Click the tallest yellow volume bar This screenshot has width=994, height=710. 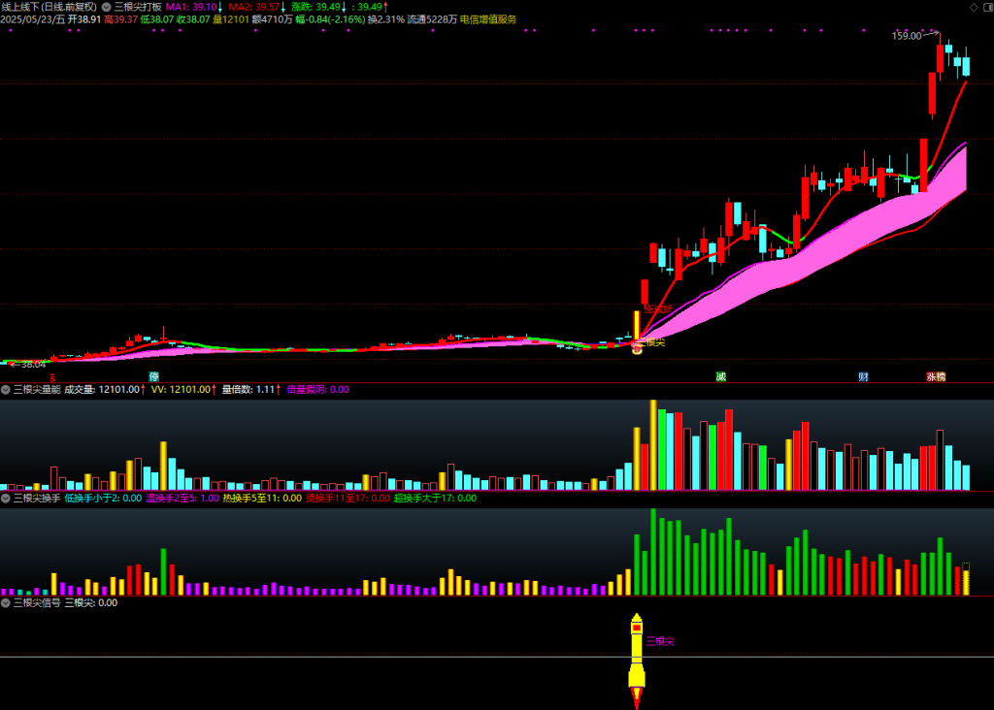click(653, 444)
